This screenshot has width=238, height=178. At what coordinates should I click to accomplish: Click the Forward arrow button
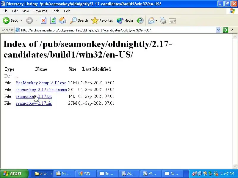click(29, 20)
